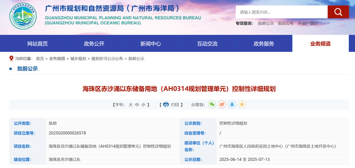Screen dimensions: 355x168
Task: Go to 规划许可公示公布 in breadcrumb
Action: (x=107, y=59)
